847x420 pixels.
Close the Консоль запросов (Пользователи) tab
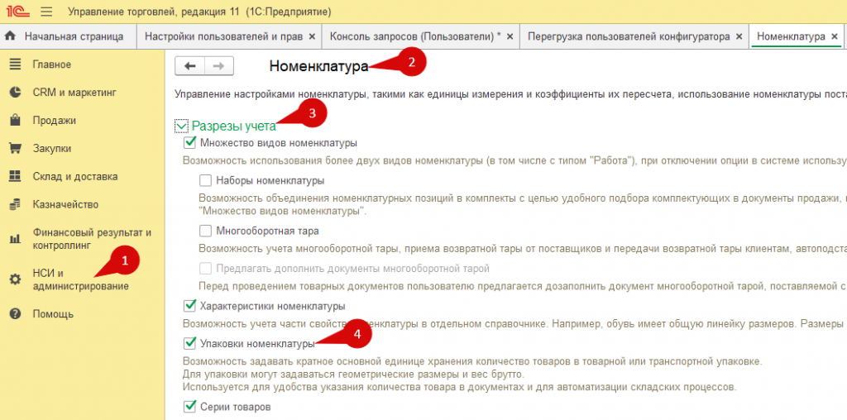point(510,36)
